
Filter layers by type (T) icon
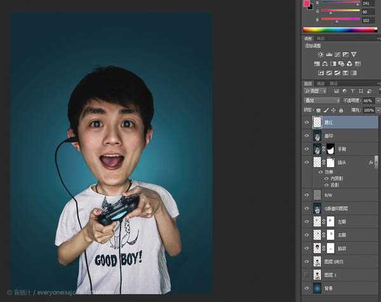pos(352,91)
